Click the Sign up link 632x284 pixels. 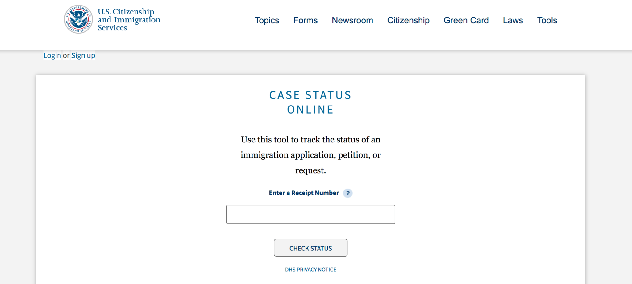(x=83, y=55)
